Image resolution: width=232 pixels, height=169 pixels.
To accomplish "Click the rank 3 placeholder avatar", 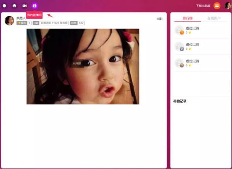I will tap(179, 63).
